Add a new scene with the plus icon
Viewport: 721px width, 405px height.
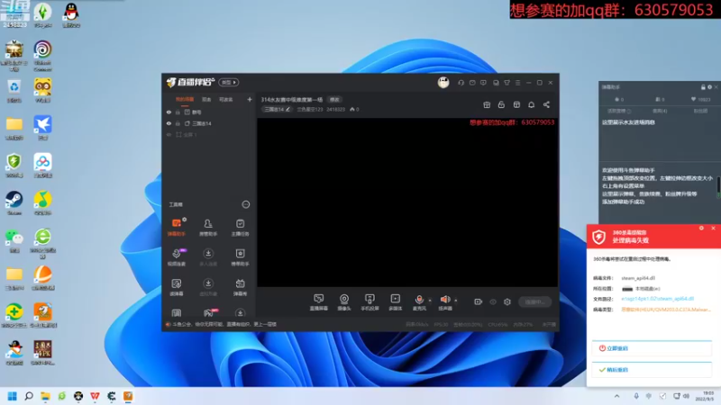coord(250,99)
